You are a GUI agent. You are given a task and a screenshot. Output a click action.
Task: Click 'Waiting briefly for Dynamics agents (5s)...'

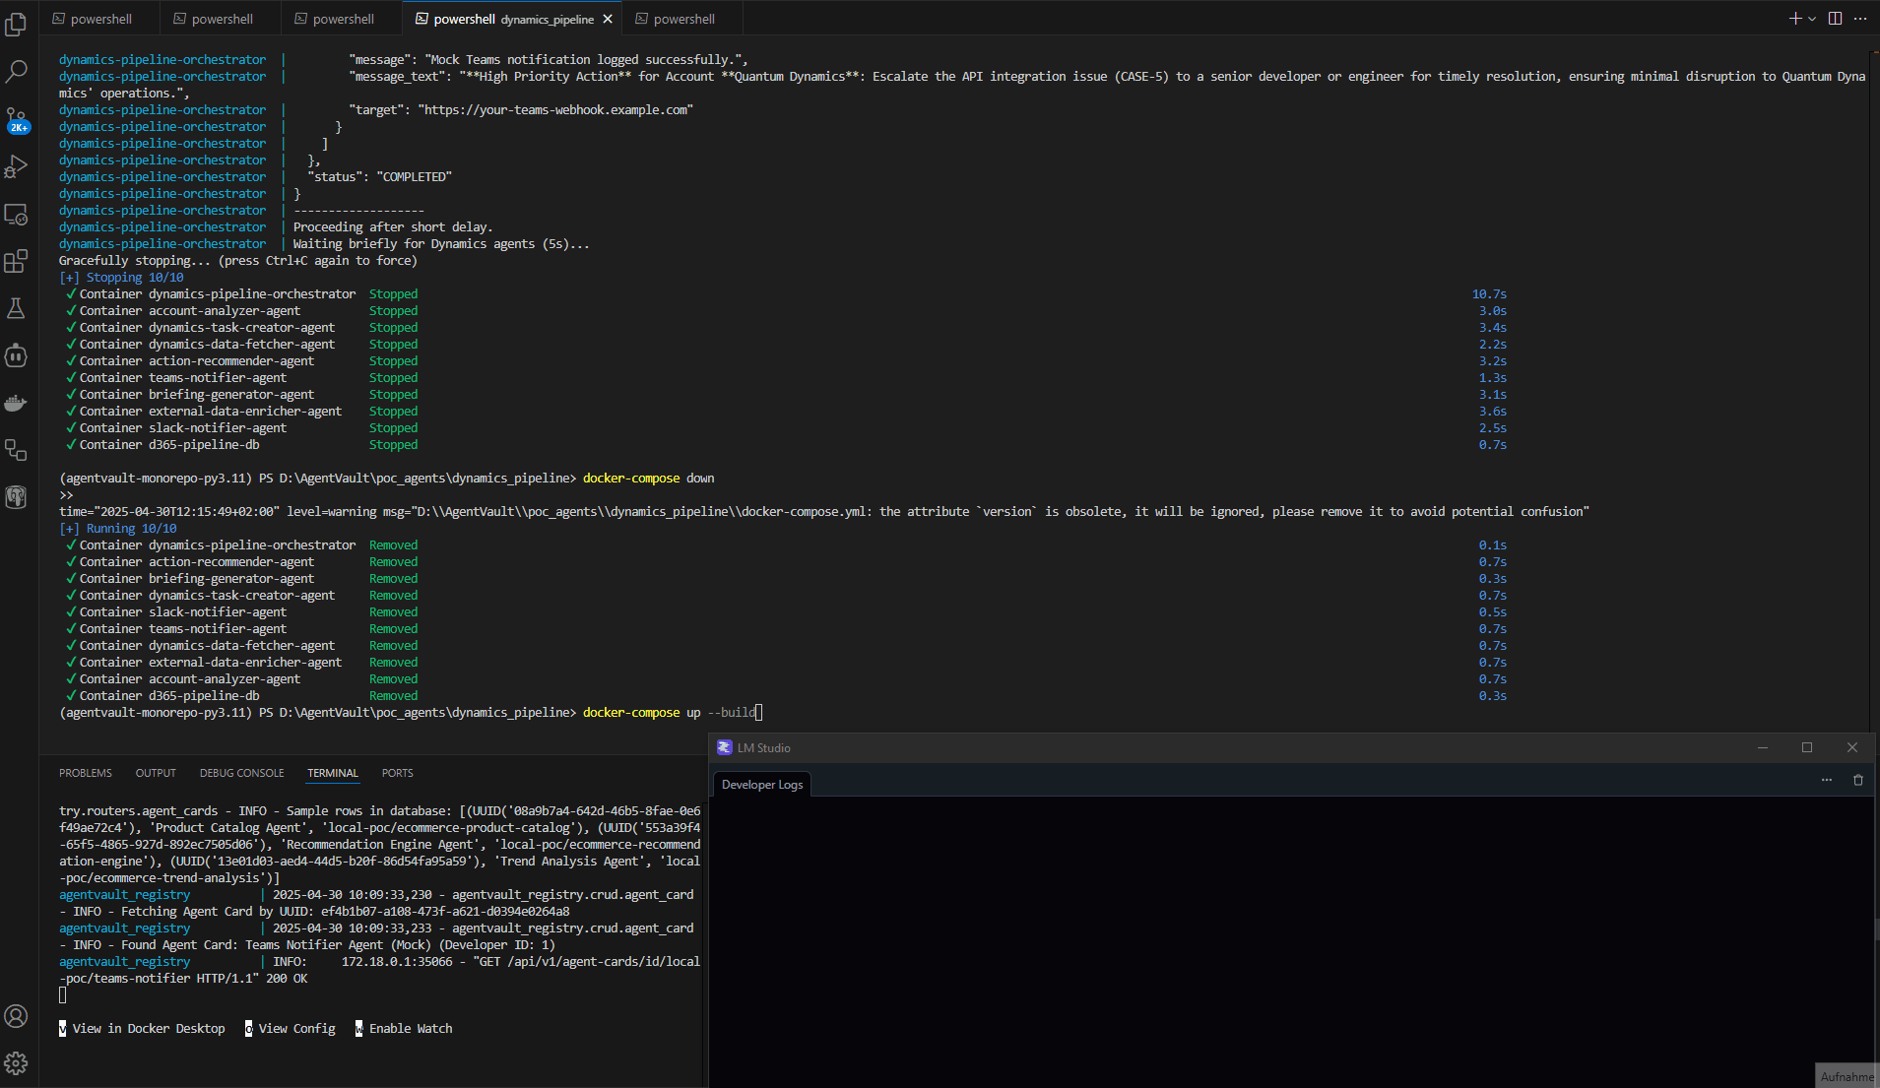tap(441, 243)
